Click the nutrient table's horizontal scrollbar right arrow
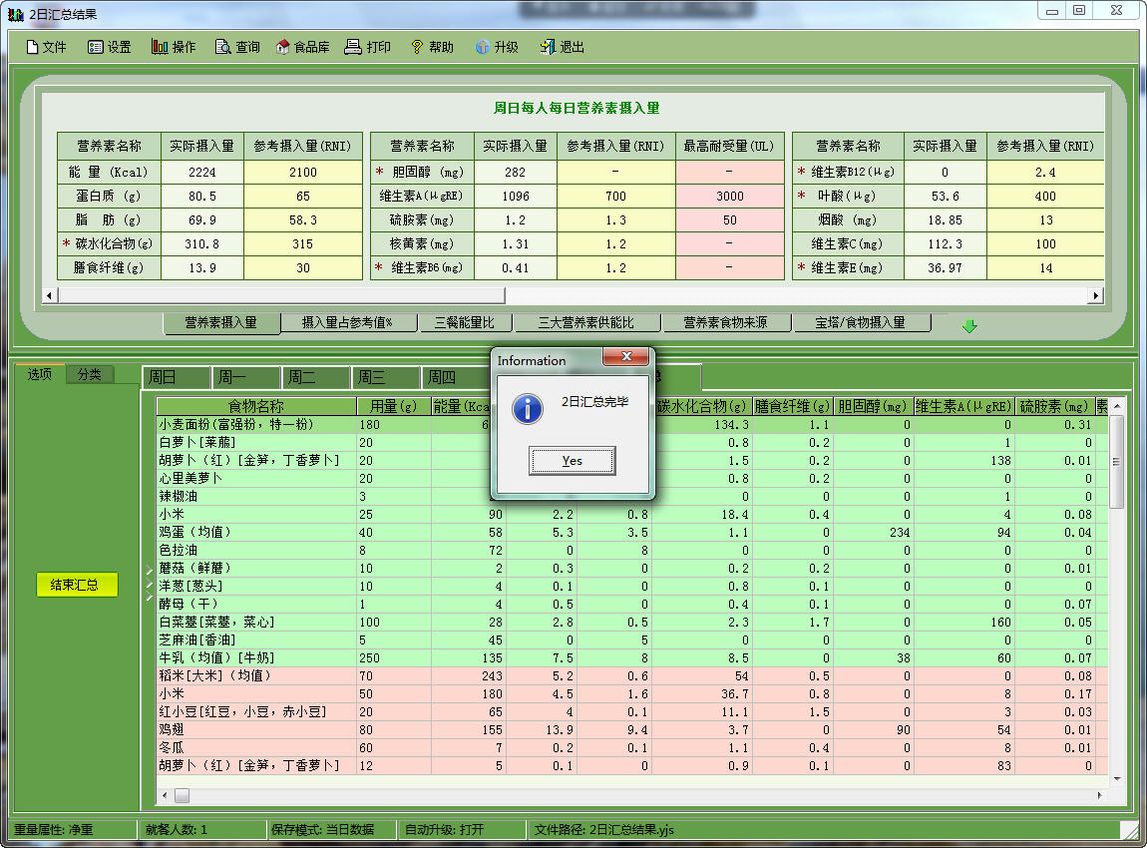This screenshot has height=848, width=1147. [x=1096, y=295]
